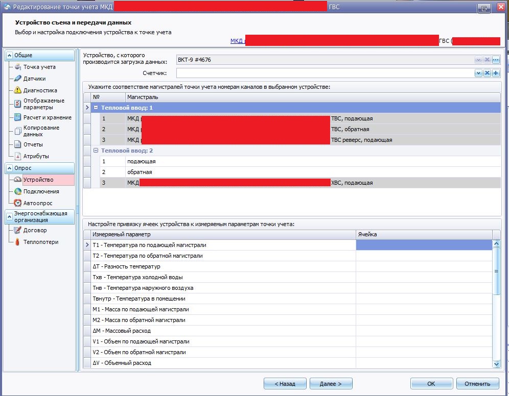Screen dimensions: 509x396
Task: Open Датчики page
Action: tap(34, 79)
